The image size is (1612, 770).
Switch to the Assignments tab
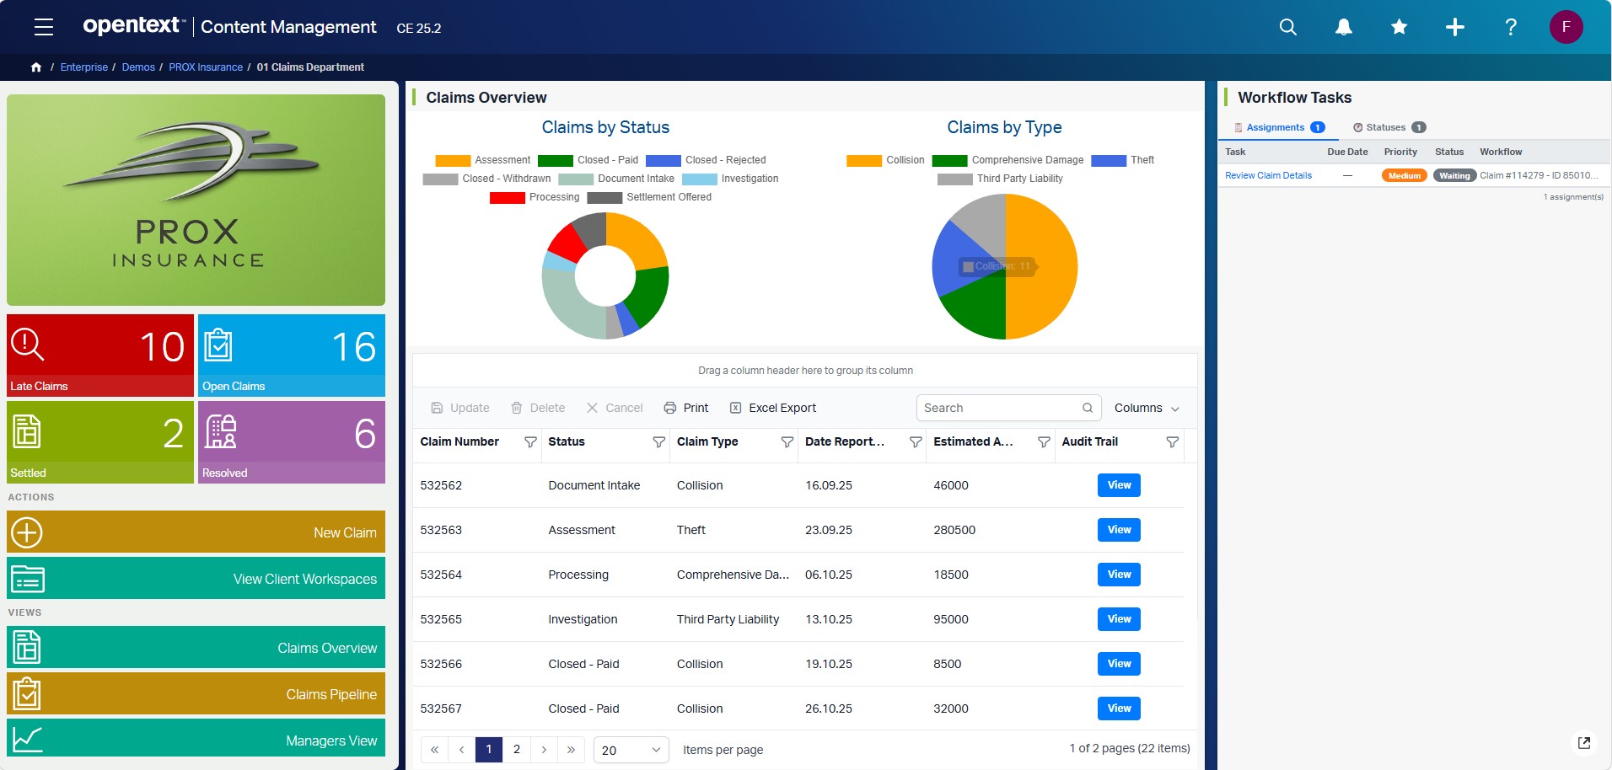(1280, 127)
